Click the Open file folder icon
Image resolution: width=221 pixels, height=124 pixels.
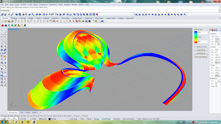tap(6, 21)
